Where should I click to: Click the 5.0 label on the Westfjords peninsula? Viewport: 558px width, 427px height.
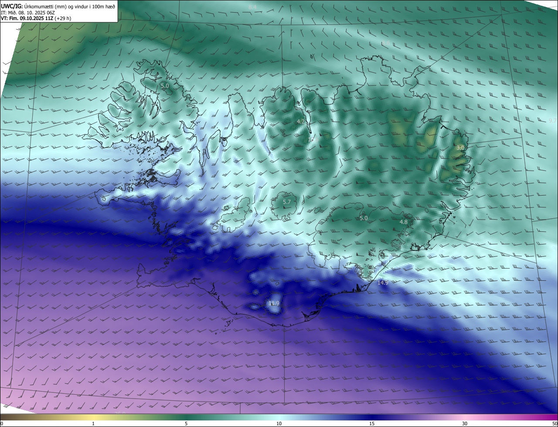pos(165,86)
